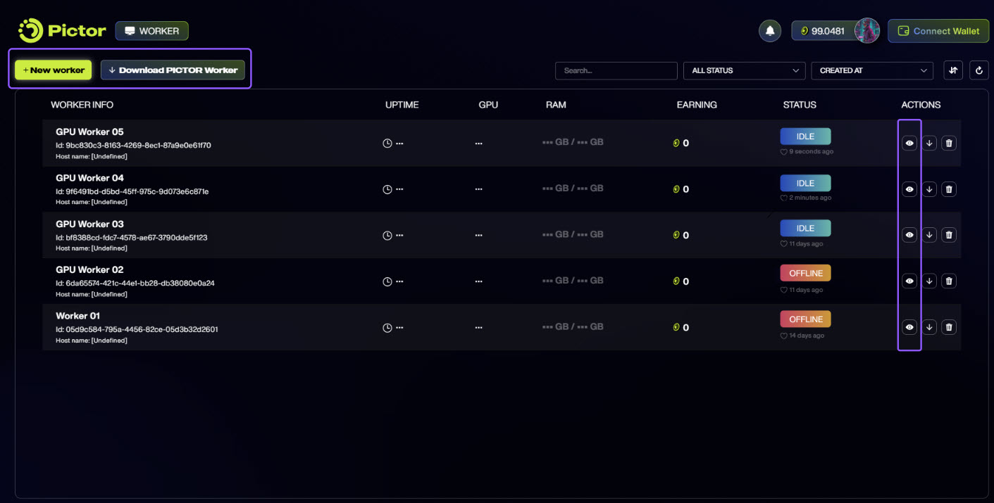
Task: Select the WORKER tab in the header
Action: click(151, 31)
